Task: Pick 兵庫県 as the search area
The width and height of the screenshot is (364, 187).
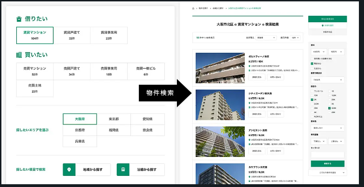Action: (80, 141)
